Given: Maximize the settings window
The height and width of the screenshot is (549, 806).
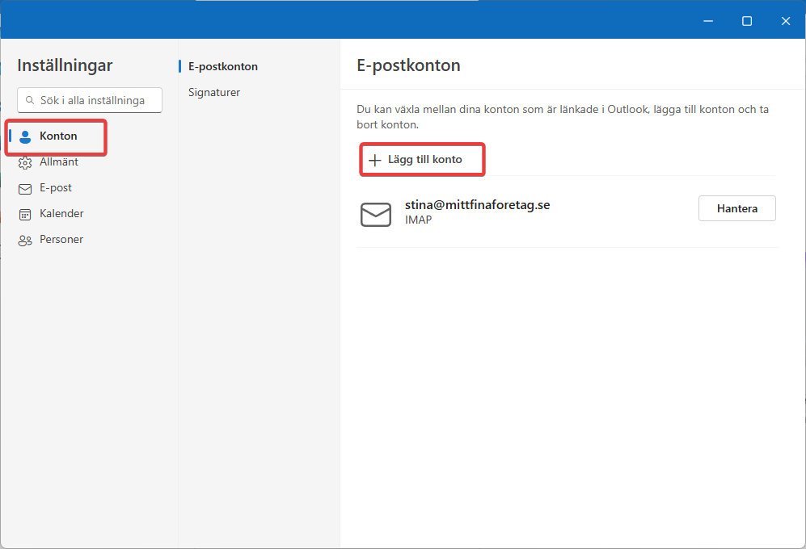Looking at the screenshot, I should (747, 21).
